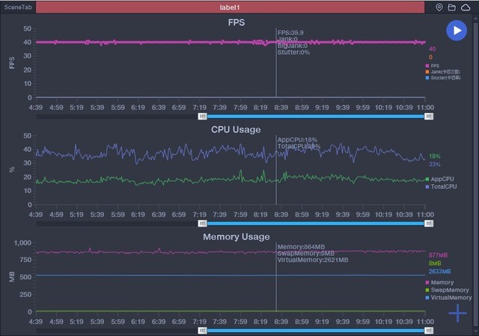Click the 33% TotalCPU value
Image resolution: width=479 pixels, height=336 pixels.
point(434,165)
